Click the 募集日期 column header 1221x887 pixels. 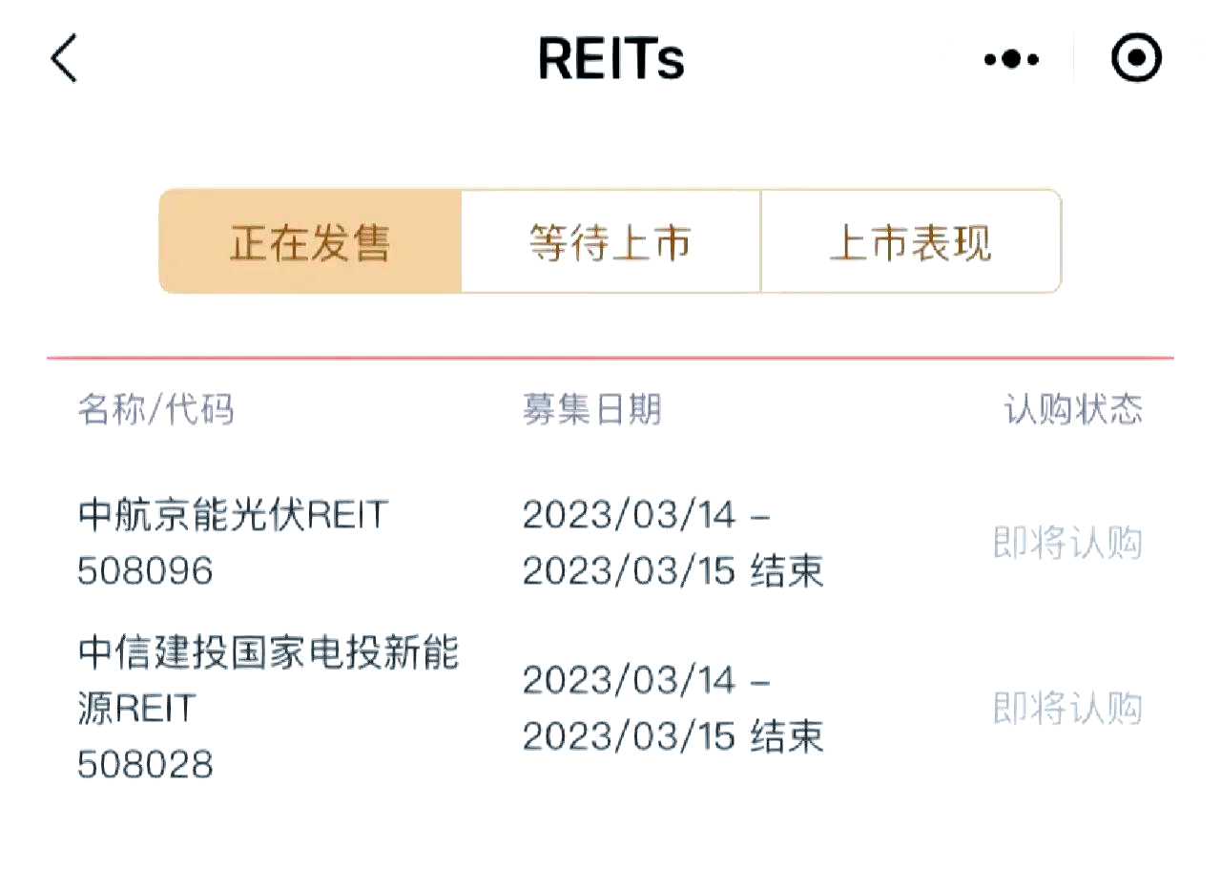pyautogui.click(x=591, y=410)
